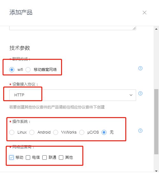Close the 添加产品 dialog with the X icon
Viewport: 159px width, 175px height.
click(x=144, y=13)
